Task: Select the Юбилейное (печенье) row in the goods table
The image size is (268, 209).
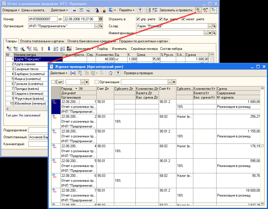Action: coord(27,104)
